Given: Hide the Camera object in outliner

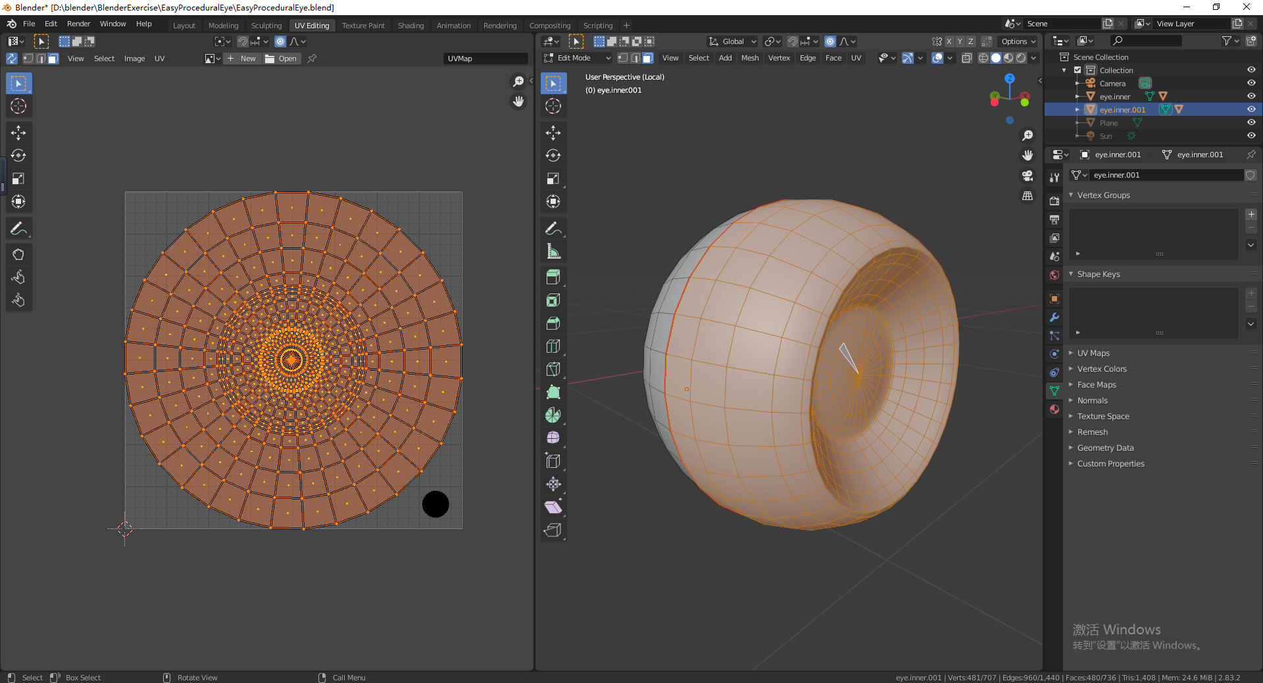Looking at the screenshot, I should click(x=1251, y=84).
